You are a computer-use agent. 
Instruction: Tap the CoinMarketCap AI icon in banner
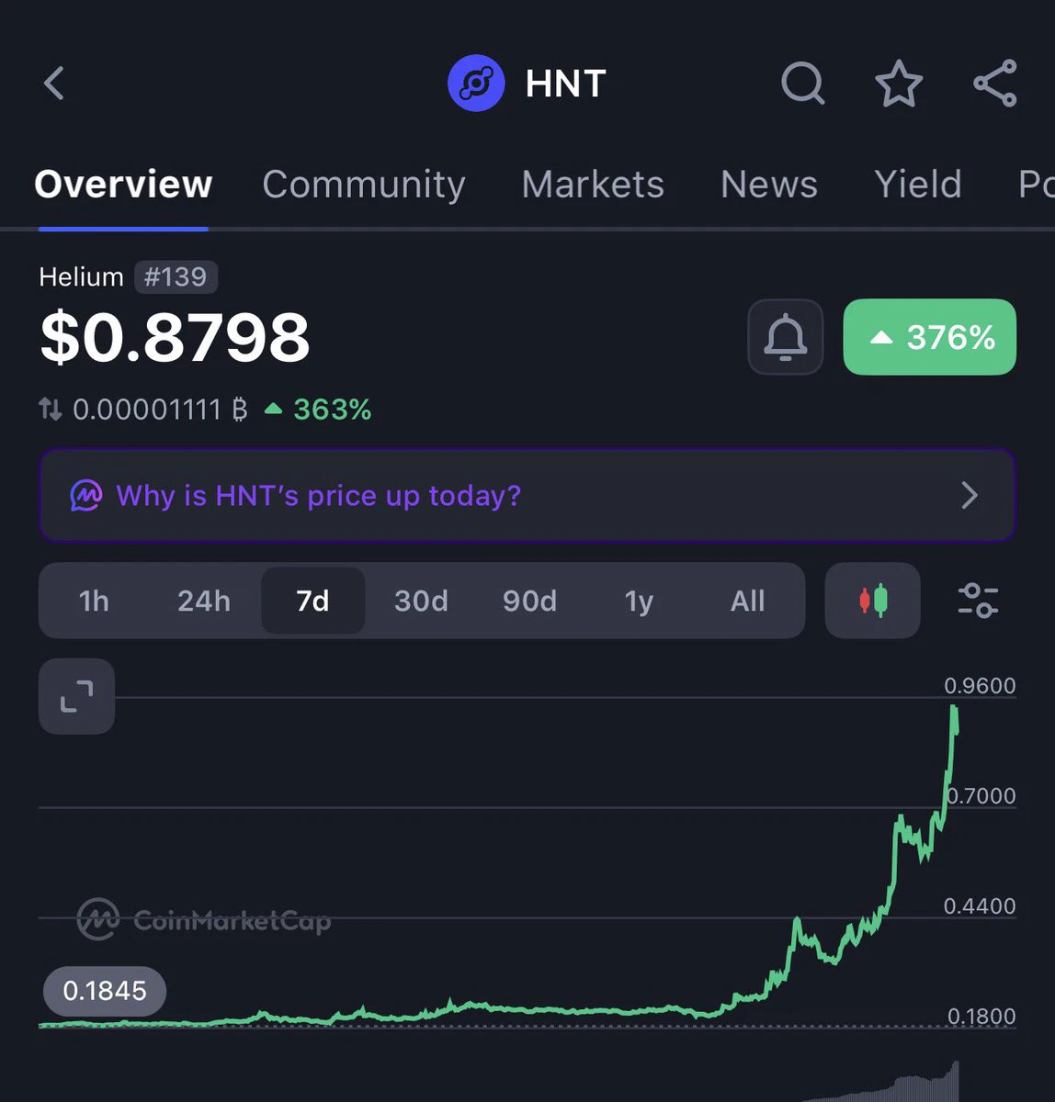pos(86,495)
